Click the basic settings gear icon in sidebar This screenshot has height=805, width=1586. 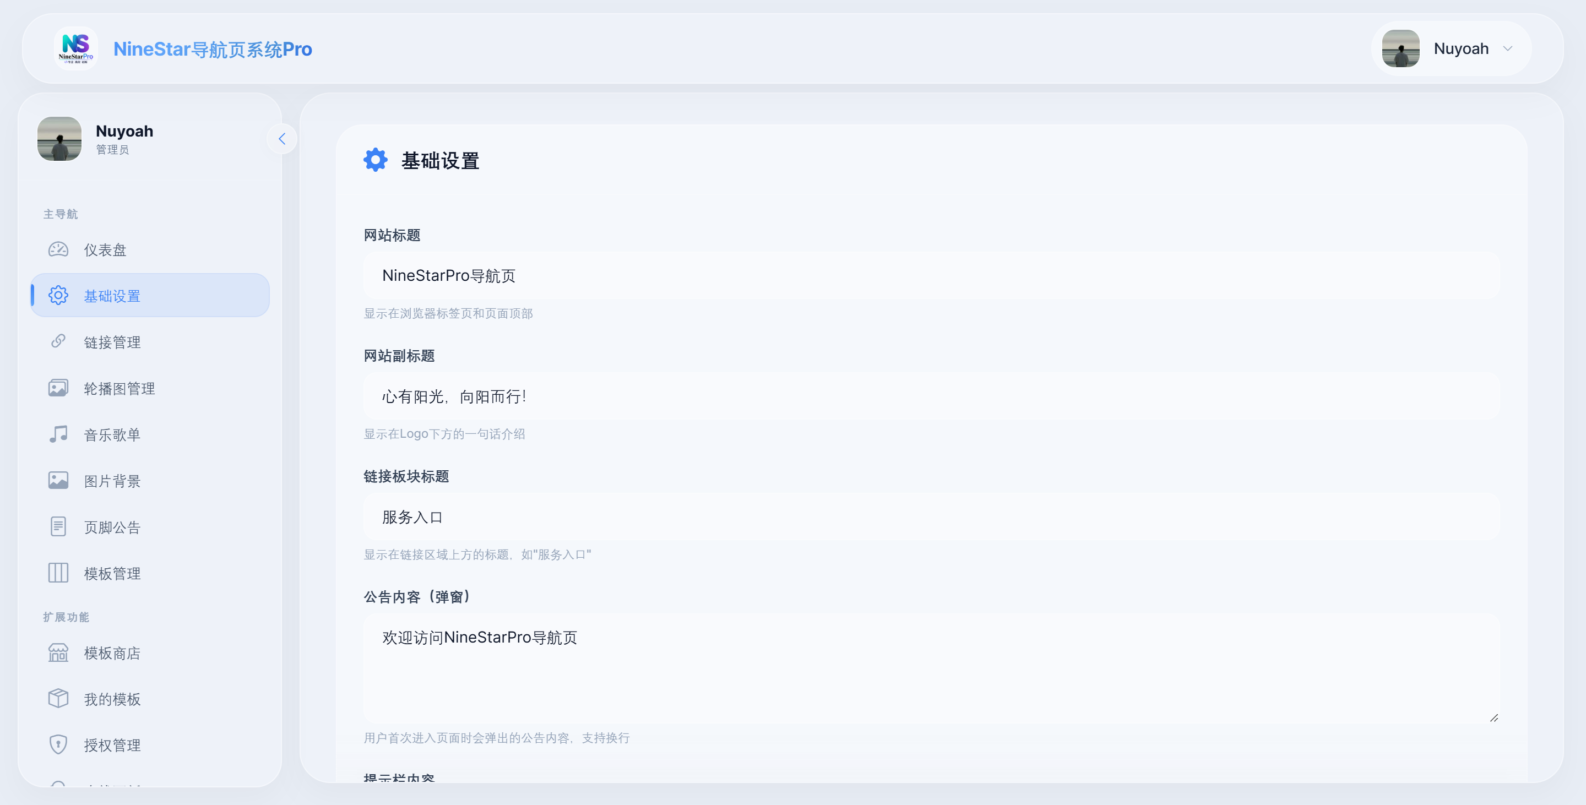(58, 296)
